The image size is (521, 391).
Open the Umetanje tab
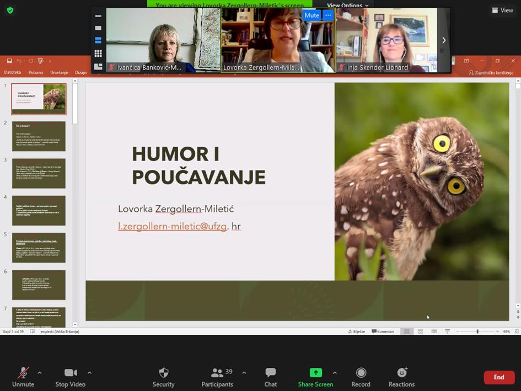click(59, 72)
